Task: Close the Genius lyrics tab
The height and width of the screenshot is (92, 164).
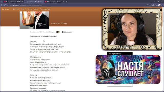Action: point(43,2)
